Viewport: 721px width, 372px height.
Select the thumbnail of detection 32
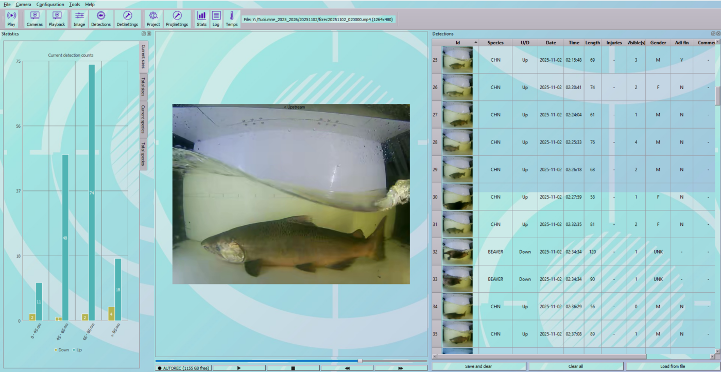[457, 252]
